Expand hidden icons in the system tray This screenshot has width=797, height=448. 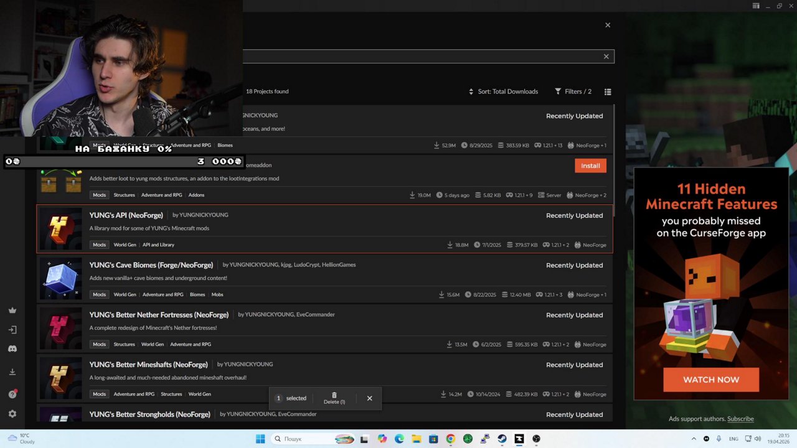point(694,439)
